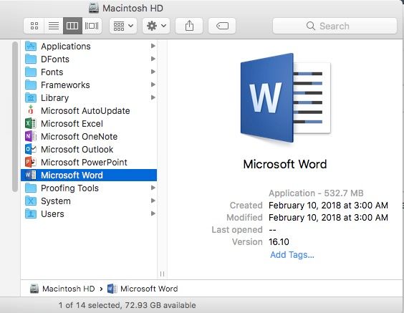Select the column view button
Viewport: 404px width, 313px height.
coord(72,26)
